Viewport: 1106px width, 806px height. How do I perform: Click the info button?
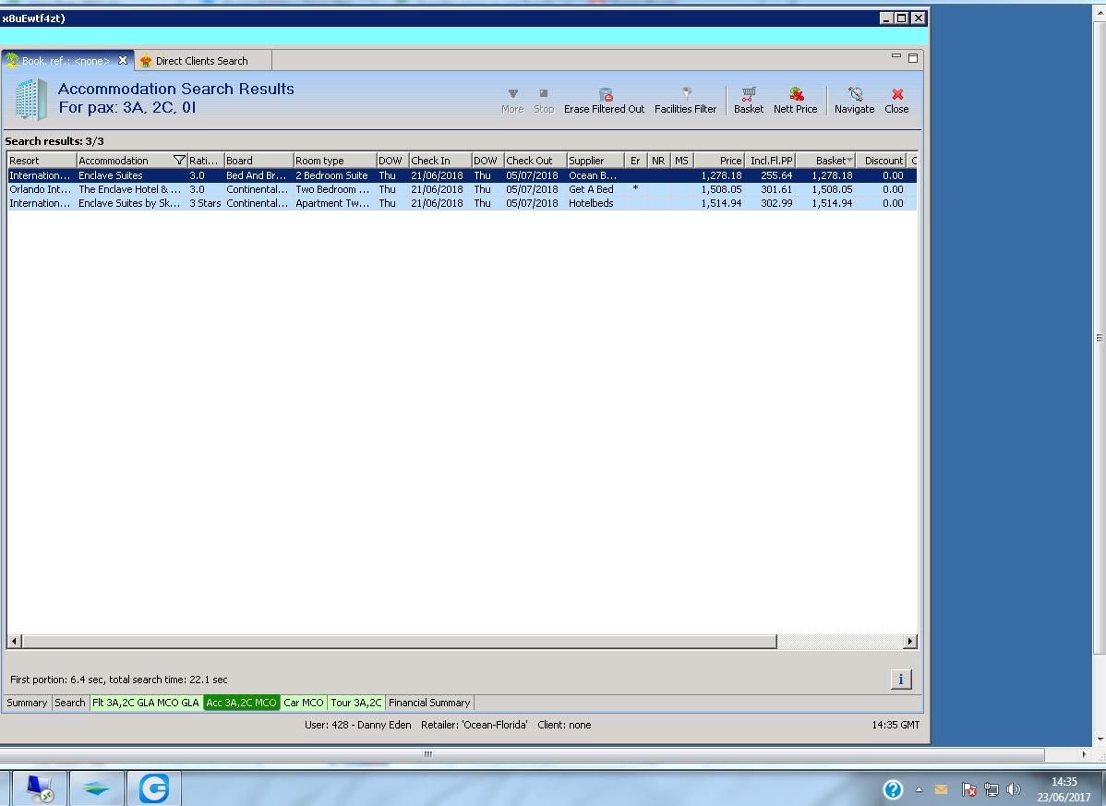point(901,680)
